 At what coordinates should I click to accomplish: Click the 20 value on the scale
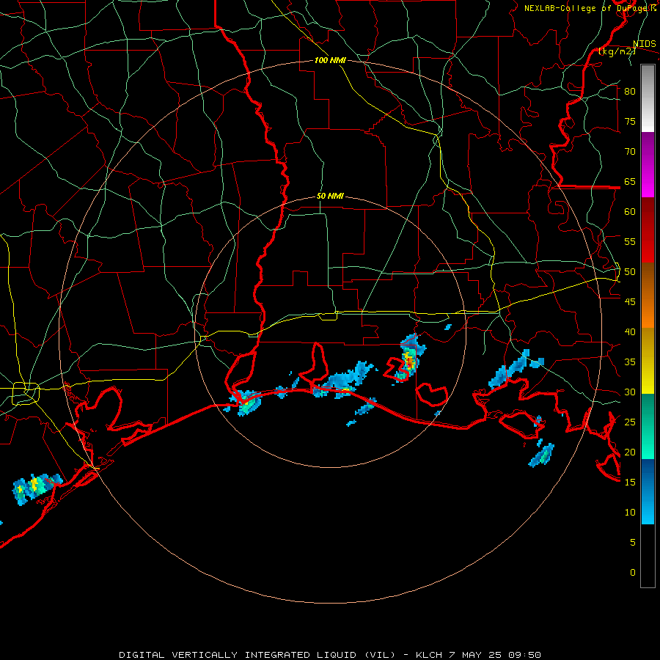(630, 452)
